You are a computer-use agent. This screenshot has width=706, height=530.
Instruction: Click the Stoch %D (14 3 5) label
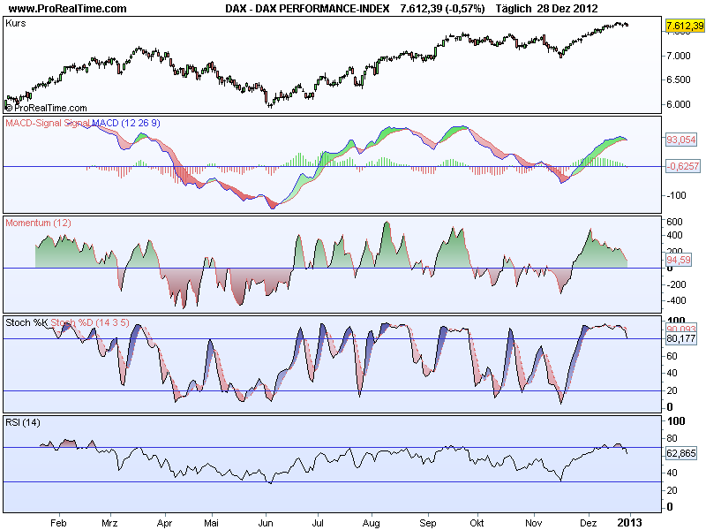point(90,322)
